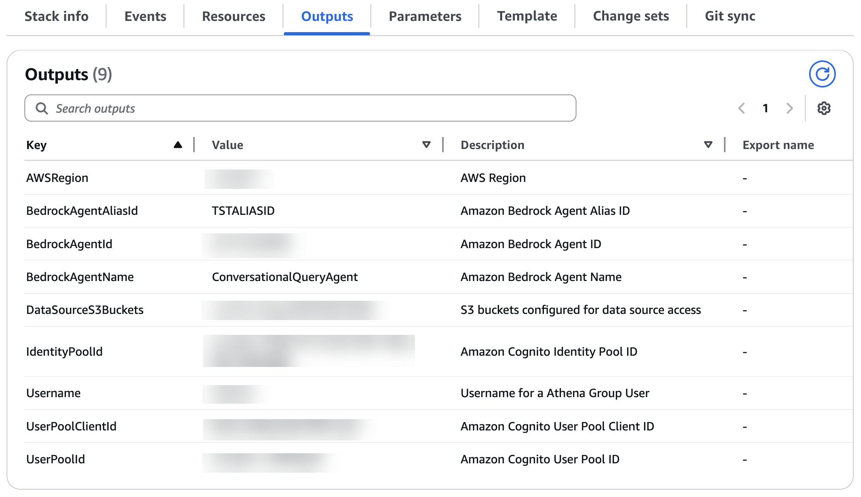Click the search magnifier icon

tap(42, 108)
